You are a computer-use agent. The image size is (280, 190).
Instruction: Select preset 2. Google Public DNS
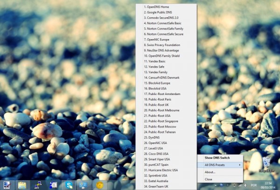(x=166, y=12)
